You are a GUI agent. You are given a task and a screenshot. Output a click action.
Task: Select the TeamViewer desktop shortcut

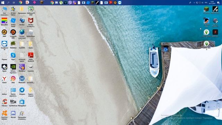coord(5,45)
